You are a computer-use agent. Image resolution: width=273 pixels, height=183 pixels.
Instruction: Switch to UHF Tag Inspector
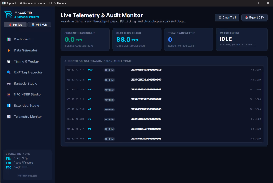[x=27, y=72]
